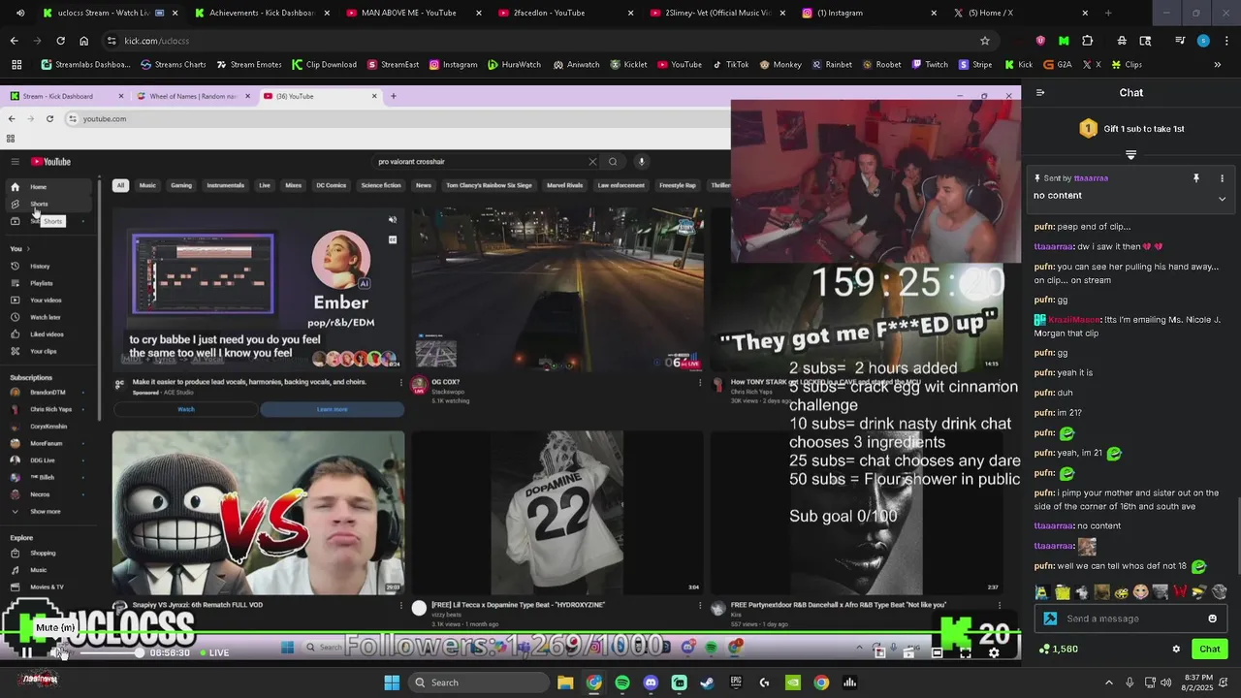
Task: Open the Roobet bookmark
Action: [881, 65]
